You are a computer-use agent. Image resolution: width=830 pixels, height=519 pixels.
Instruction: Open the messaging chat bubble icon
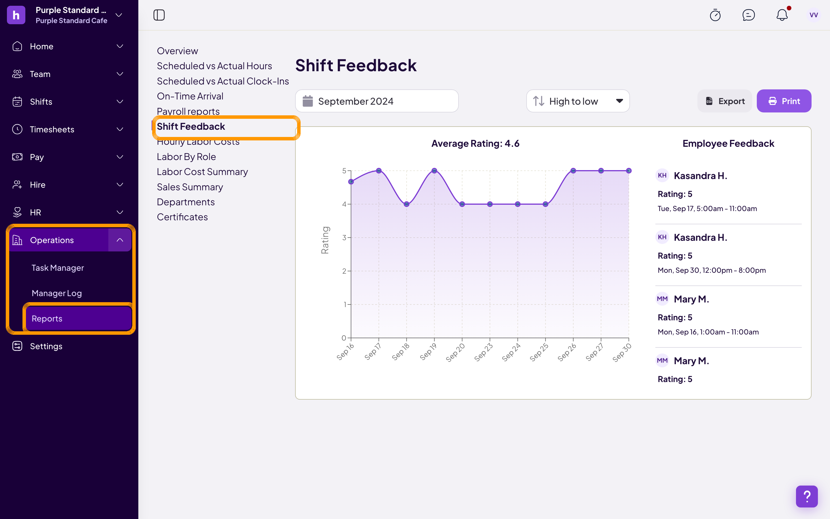pyautogui.click(x=748, y=15)
